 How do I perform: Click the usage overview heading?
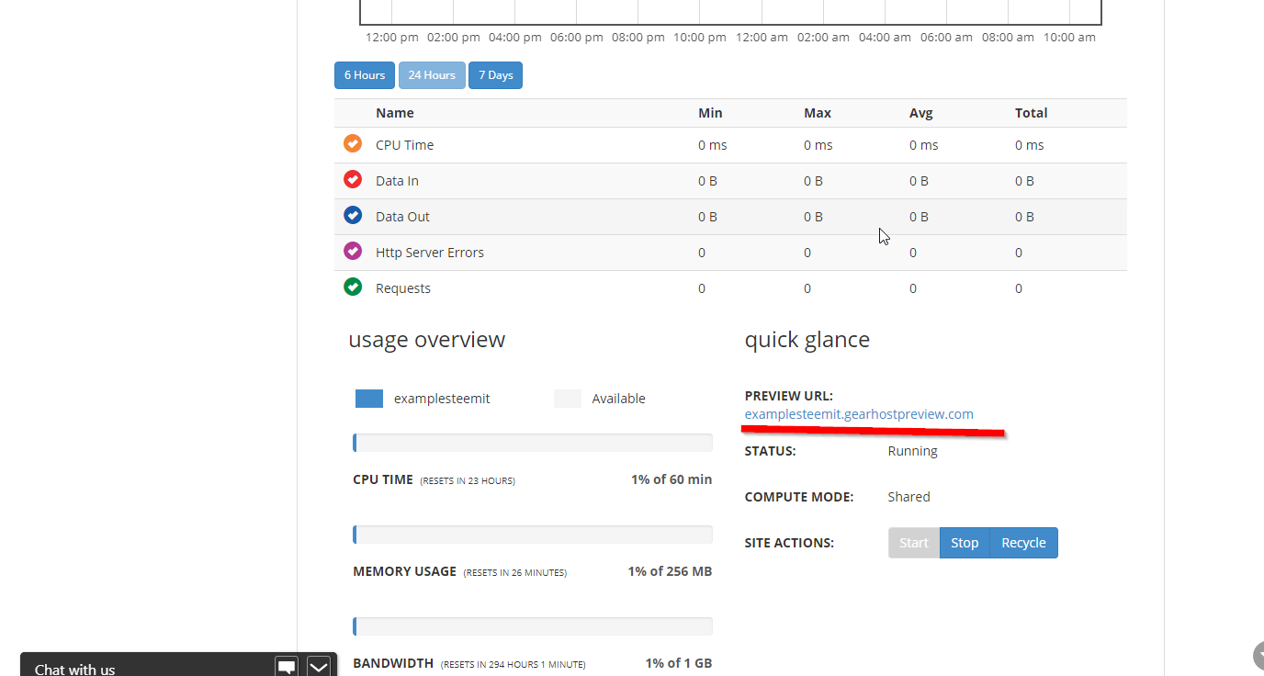(426, 340)
